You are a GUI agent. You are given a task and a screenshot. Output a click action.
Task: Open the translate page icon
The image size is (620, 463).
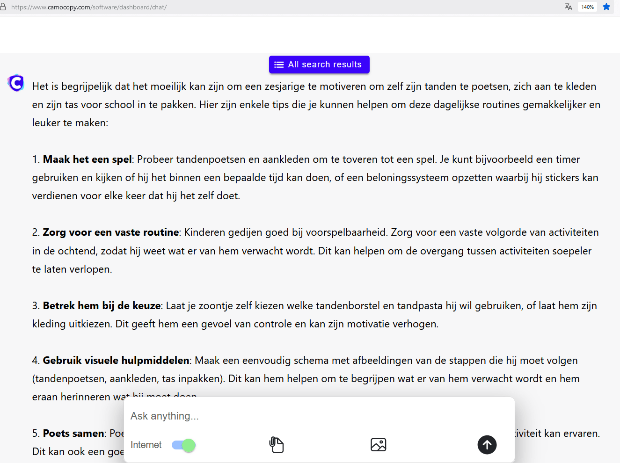pyautogui.click(x=568, y=7)
